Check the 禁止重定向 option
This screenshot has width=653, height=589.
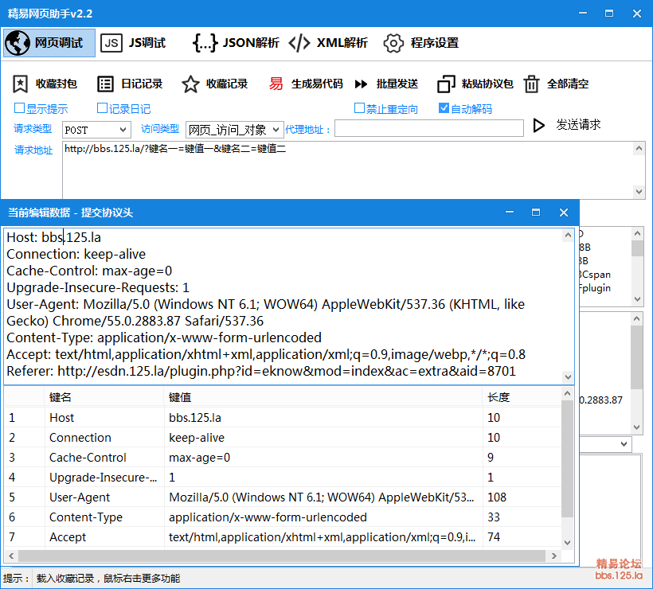360,108
